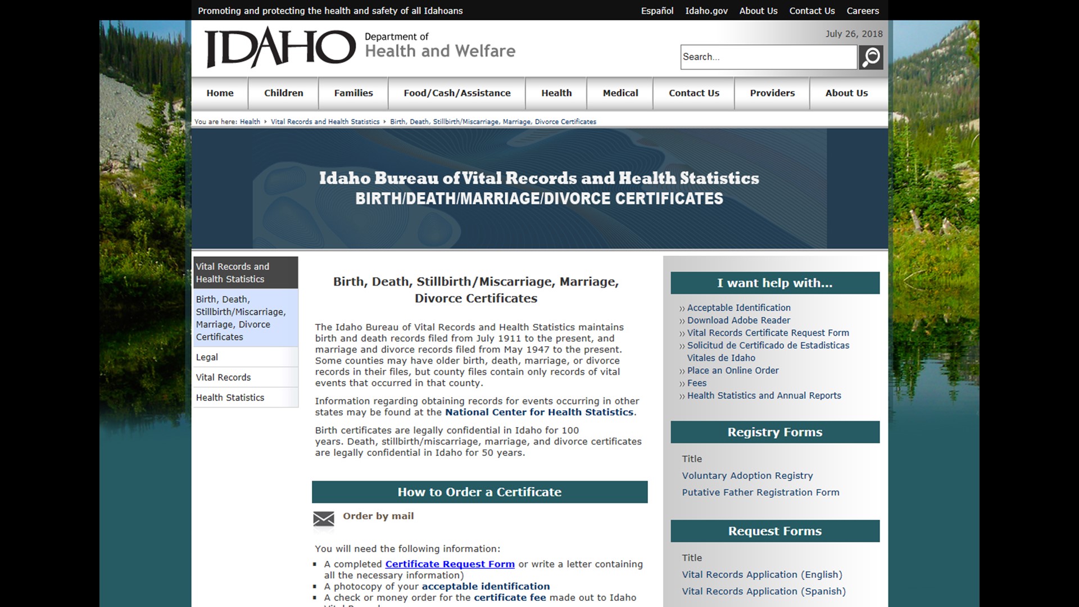This screenshot has width=1079, height=607.
Task: Open Health Statistics from the left sidebar
Action: coord(229,397)
